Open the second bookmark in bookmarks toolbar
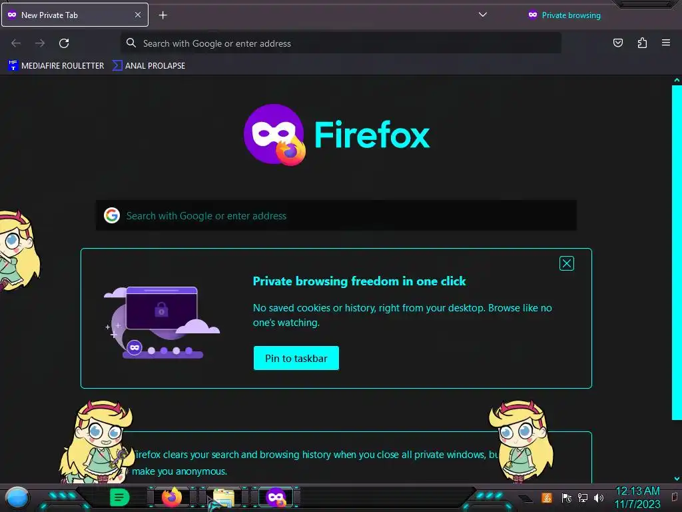 click(x=149, y=66)
